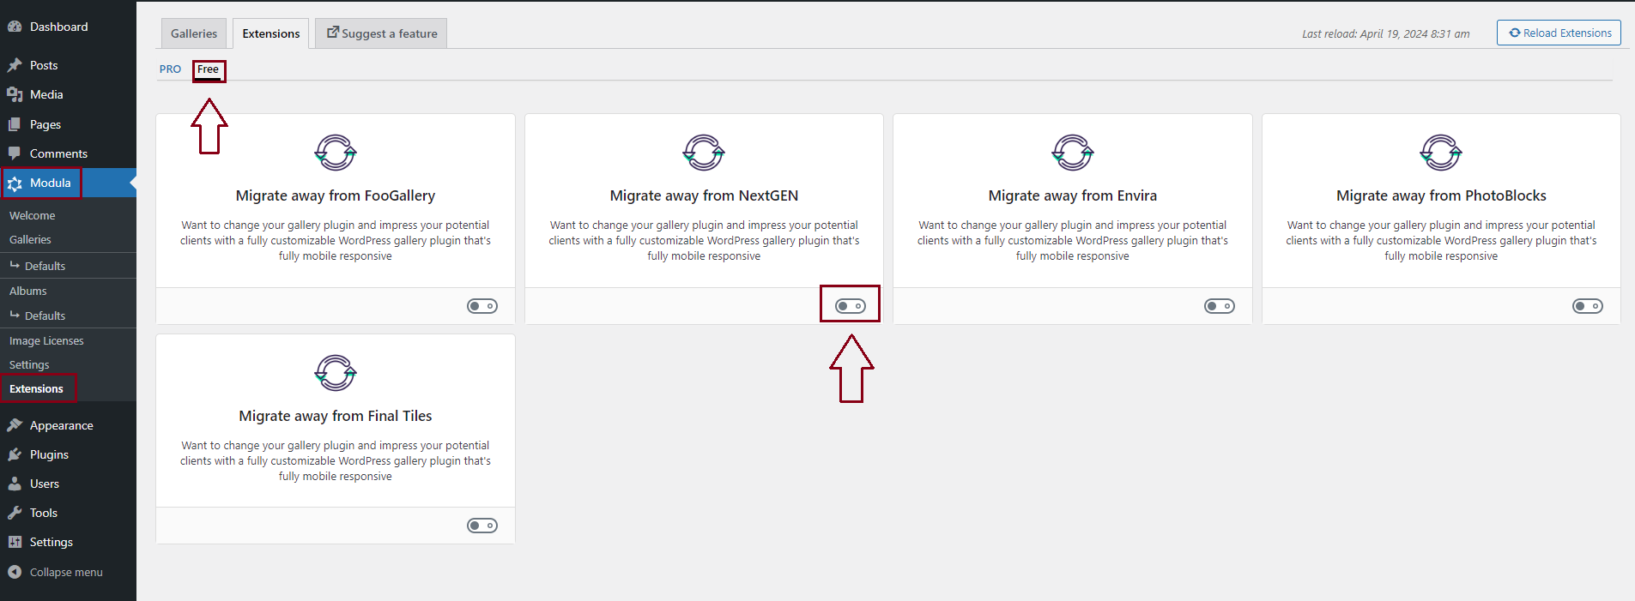This screenshot has height=601, width=1635.
Task: Enable the Migrate away from Envira switch
Action: click(1219, 306)
